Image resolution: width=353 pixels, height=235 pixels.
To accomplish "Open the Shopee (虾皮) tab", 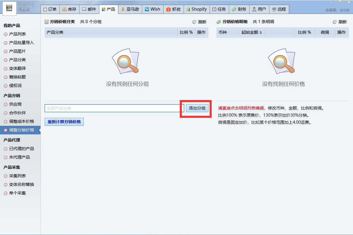I will [173, 9].
